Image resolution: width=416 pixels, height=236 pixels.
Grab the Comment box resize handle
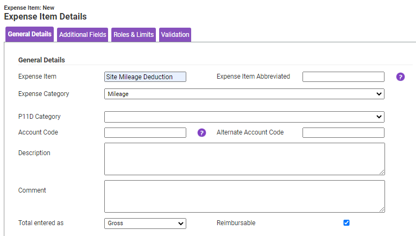pyautogui.click(x=382, y=209)
